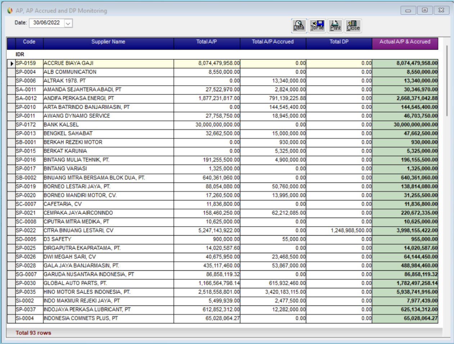Viewport: 454px width, 344px height.
Task: Click the 30,000,000,000.00 Total A/P cell
Action: pos(207,125)
